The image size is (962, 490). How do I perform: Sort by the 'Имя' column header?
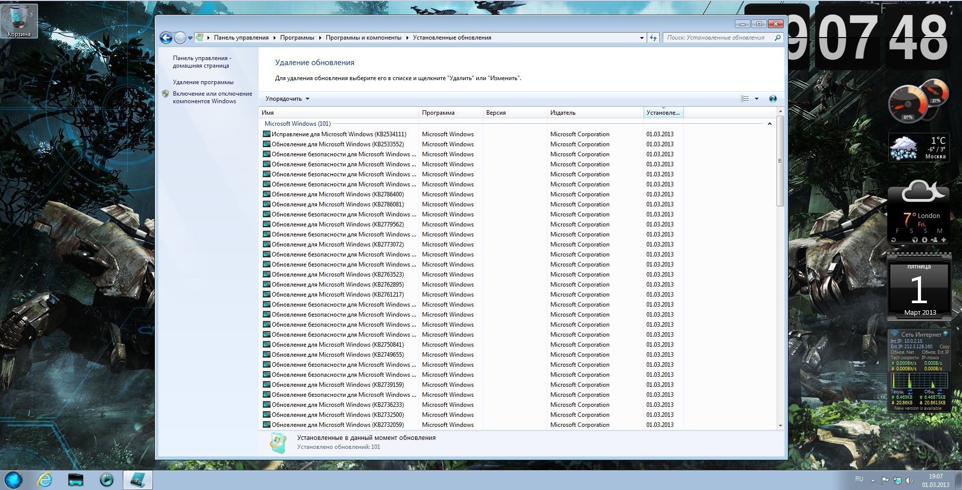point(339,113)
